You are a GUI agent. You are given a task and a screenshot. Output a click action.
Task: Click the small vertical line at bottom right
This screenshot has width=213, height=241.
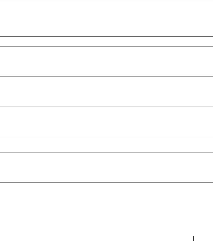(193, 239)
